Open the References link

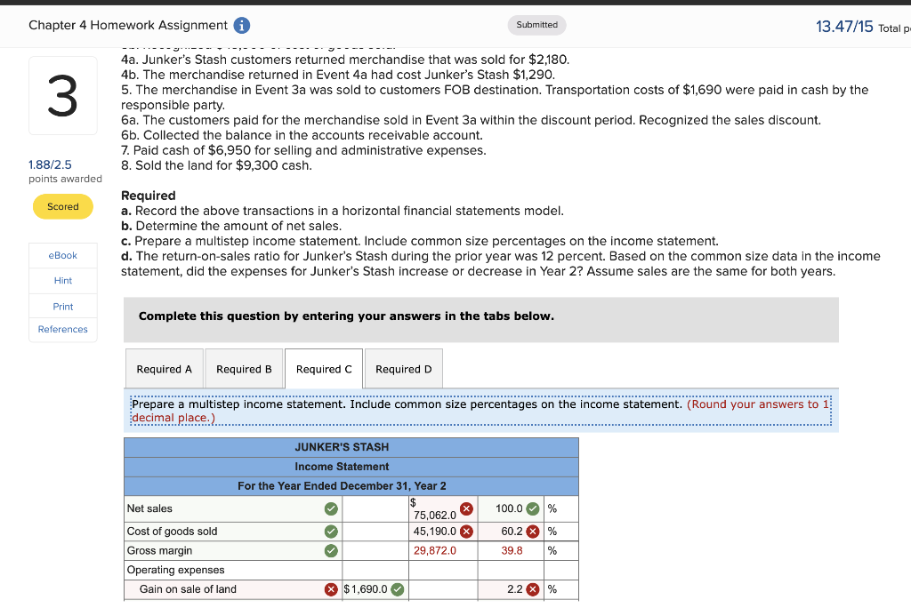click(63, 329)
